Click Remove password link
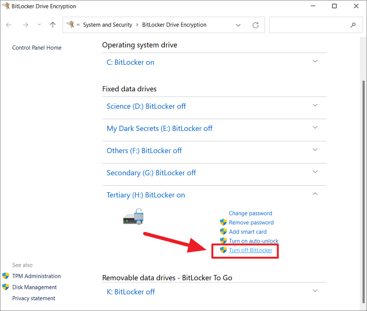 tap(251, 222)
